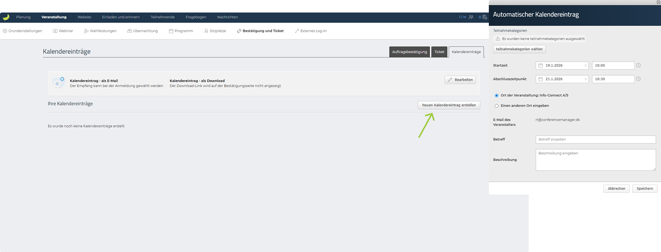Open the Teilnehmende menu
This screenshot has height=252, width=661.
163,17
